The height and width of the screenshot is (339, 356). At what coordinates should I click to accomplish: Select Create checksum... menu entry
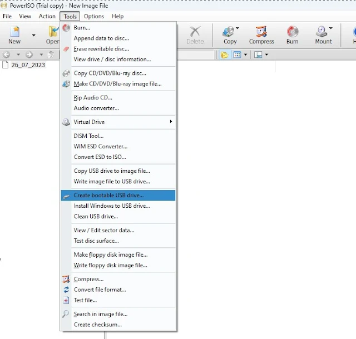pyautogui.click(x=97, y=325)
